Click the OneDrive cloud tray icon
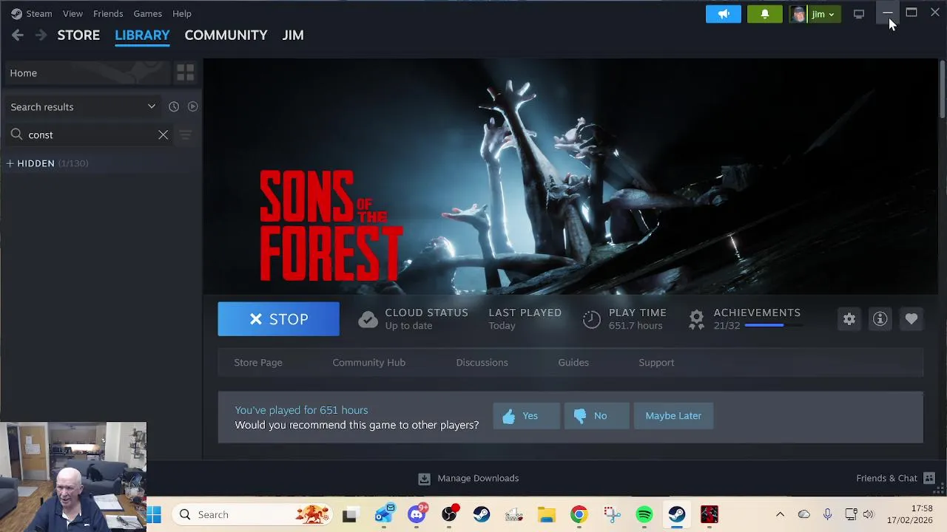Image resolution: width=947 pixels, height=532 pixels. (804, 514)
